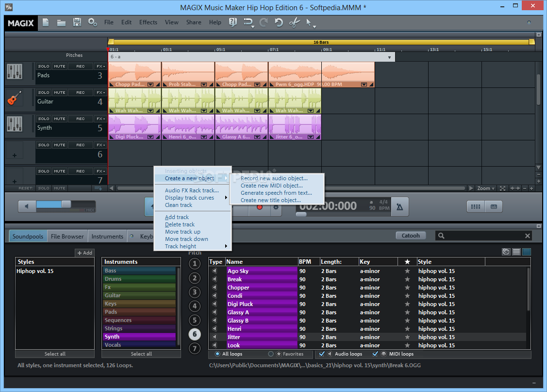Open the File menu
Screen dimensions: 547x392
pos(109,22)
